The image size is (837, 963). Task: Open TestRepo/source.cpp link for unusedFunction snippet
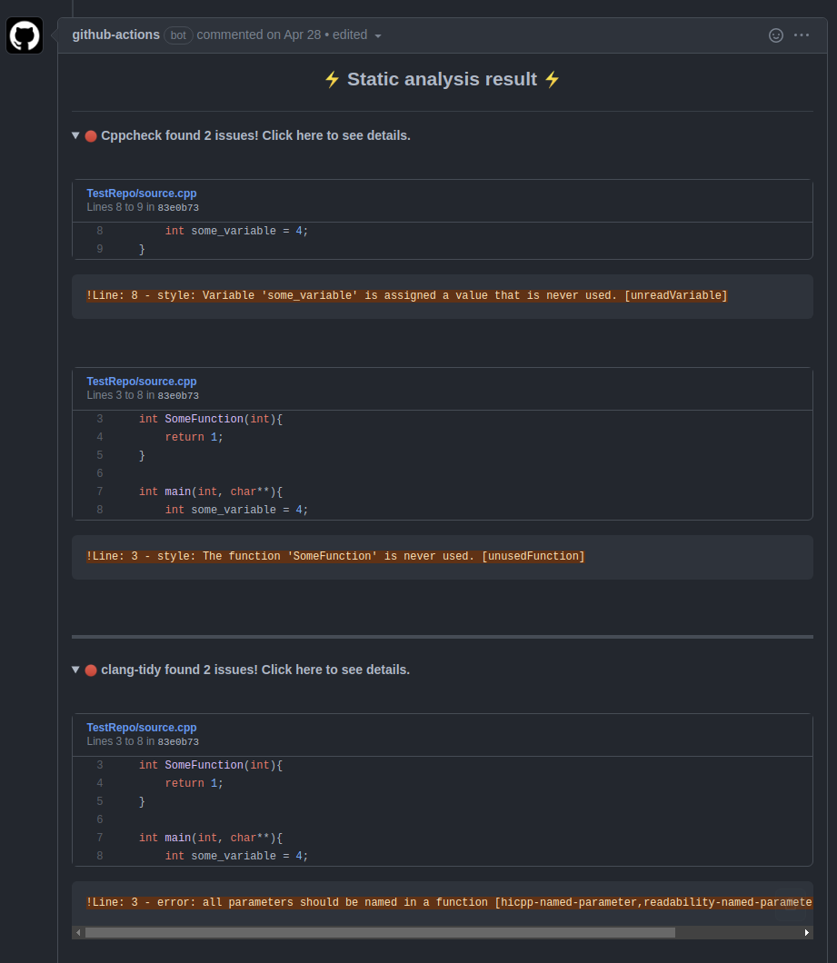click(141, 382)
